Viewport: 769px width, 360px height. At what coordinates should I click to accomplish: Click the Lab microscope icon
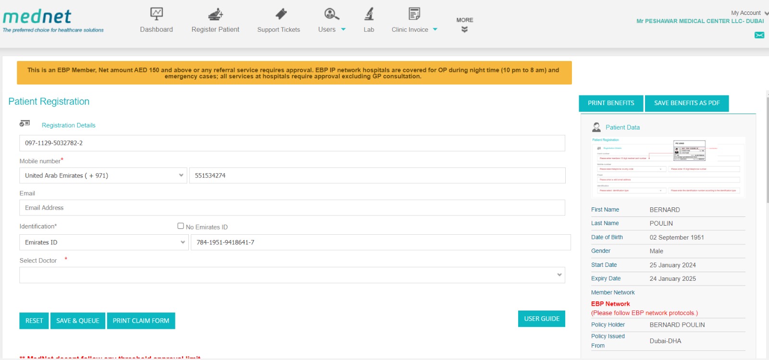369,14
